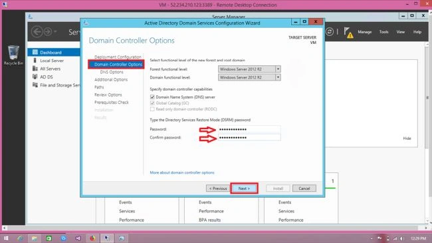
Task: Toggle Read only domain controller (RODC) checkbox
Action: [152, 109]
